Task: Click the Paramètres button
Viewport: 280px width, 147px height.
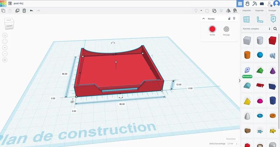Action: [x=231, y=139]
